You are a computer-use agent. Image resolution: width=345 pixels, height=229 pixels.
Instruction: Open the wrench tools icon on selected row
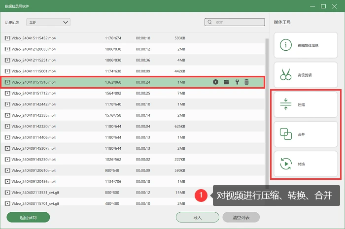[237, 82]
